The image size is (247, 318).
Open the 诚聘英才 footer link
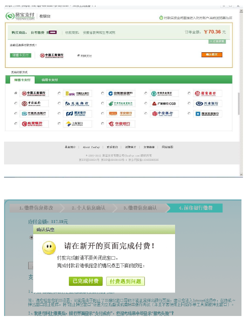click(131, 147)
